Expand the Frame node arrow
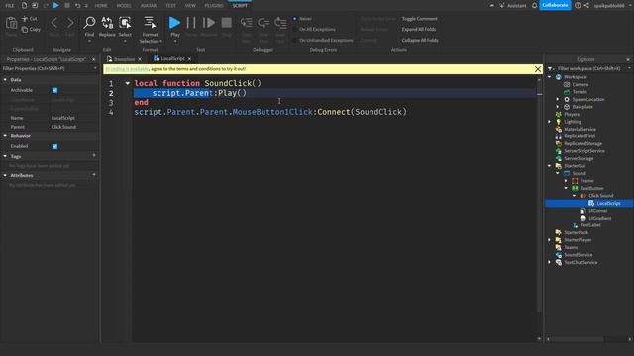The image size is (634, 356). (x=566, y=181)
